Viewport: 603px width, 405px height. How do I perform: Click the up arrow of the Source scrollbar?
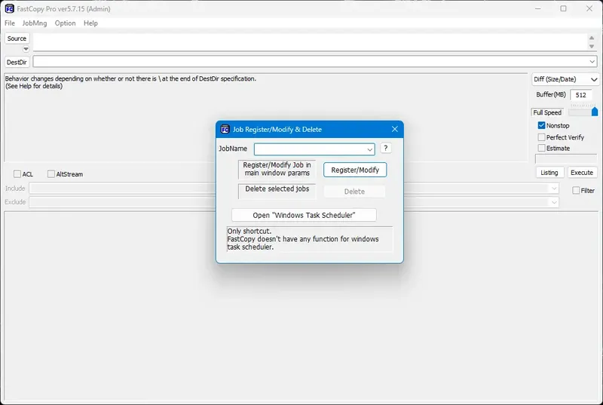pos(592,38)
